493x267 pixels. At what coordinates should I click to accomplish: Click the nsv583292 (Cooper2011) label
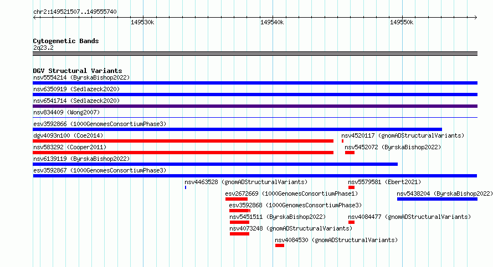70,147
